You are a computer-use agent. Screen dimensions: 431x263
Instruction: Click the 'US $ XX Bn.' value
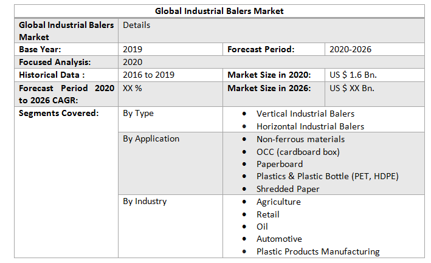click(352, 87)
